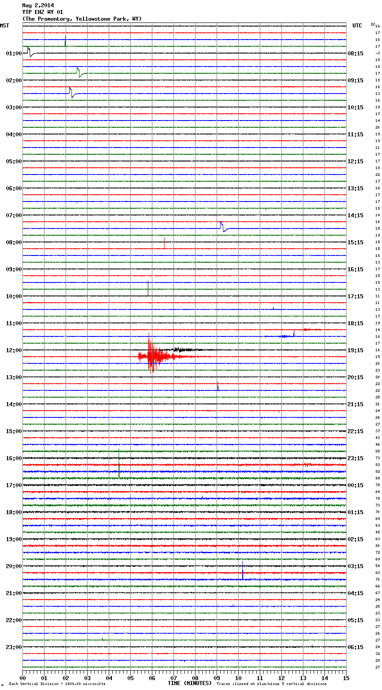
Task: Click the '12' minute tick label on the axis
Action: [x=281, y=678]
